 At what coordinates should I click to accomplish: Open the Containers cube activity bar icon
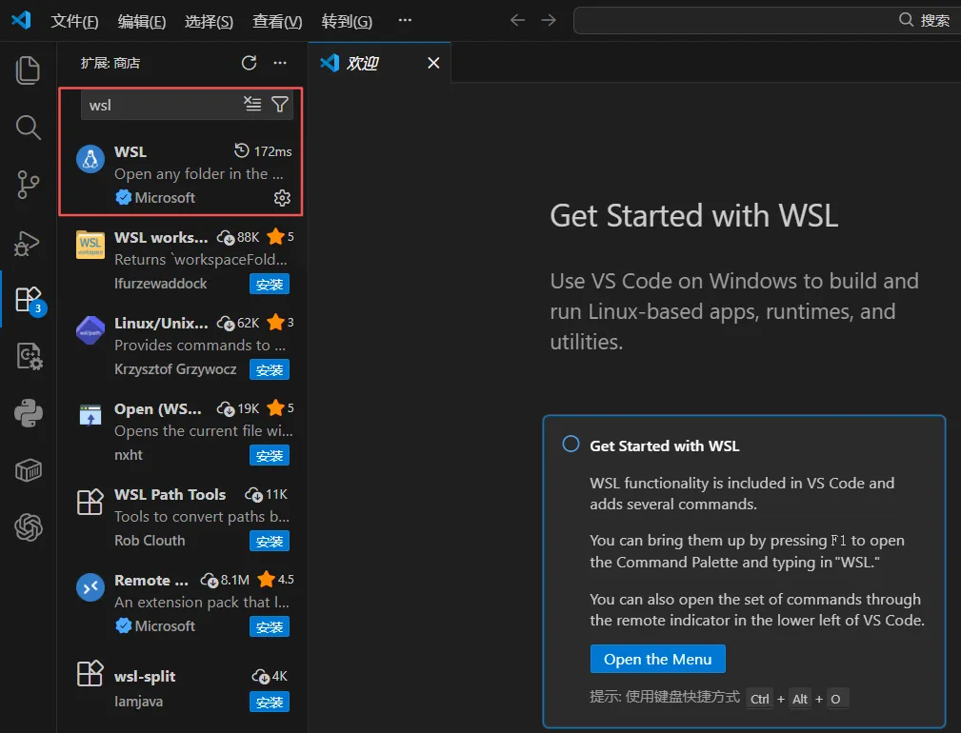pos(29,470)
